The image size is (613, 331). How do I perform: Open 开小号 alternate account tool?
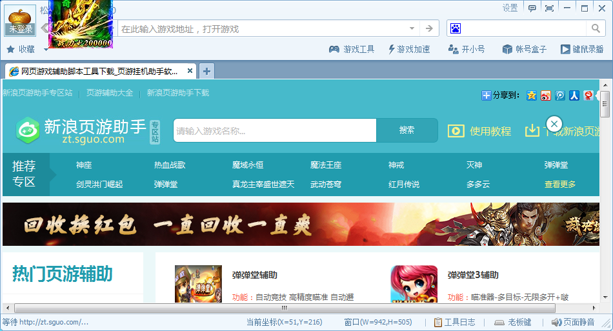465,49
